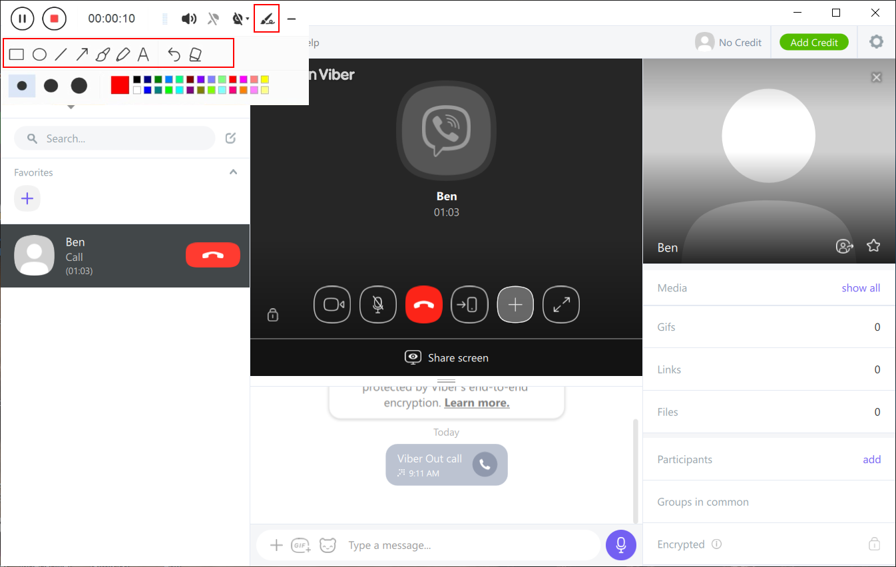
Task: Show all media
Action: (x=861, y=288)
